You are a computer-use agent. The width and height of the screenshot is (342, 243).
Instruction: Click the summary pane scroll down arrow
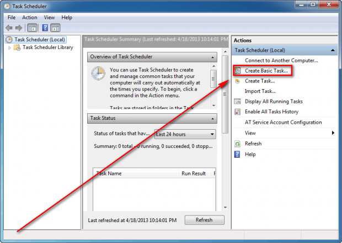225,207
